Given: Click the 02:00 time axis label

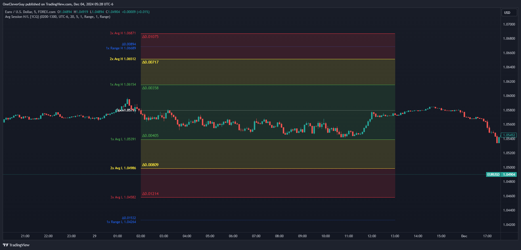Looking at the screenshot, I should coord(141,236).
